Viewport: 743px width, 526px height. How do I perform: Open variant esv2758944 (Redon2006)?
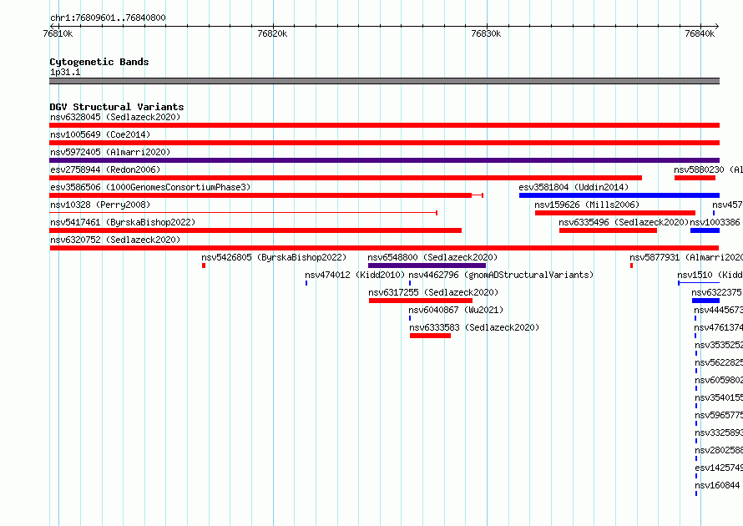(x=105, y=169)
